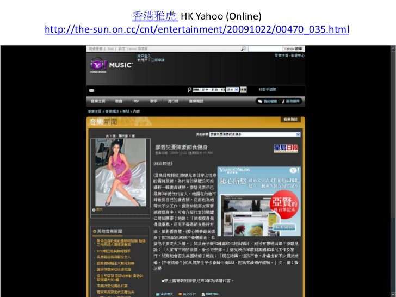
Task: Focus the music search text field
Action: pyautogui.click(x=209, y=90)
